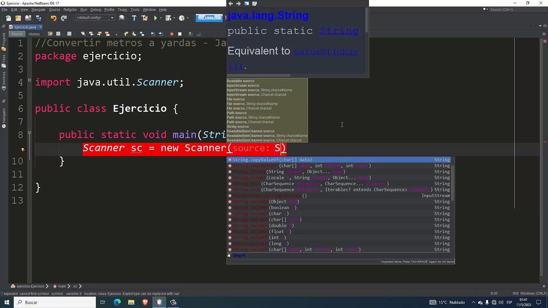Click the Shift Line Left icon
The height and width of the screenshot is (308, 548).
pyautogui.click(x=153, y=34)
